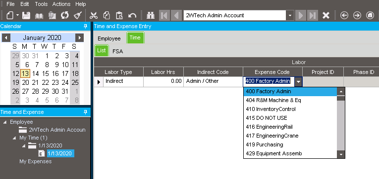Image resolution: width=379 pixels, height=179 pixels.
Task: Click the Admin / Other indirect code cell
Action: pyautogui.click(x=213, y=81)
